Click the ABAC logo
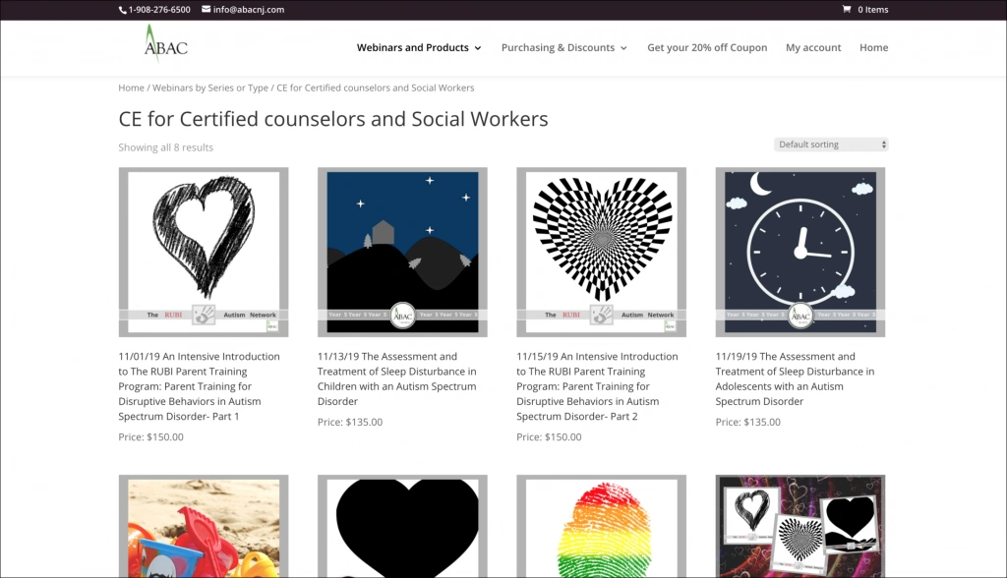 (164, 45)
